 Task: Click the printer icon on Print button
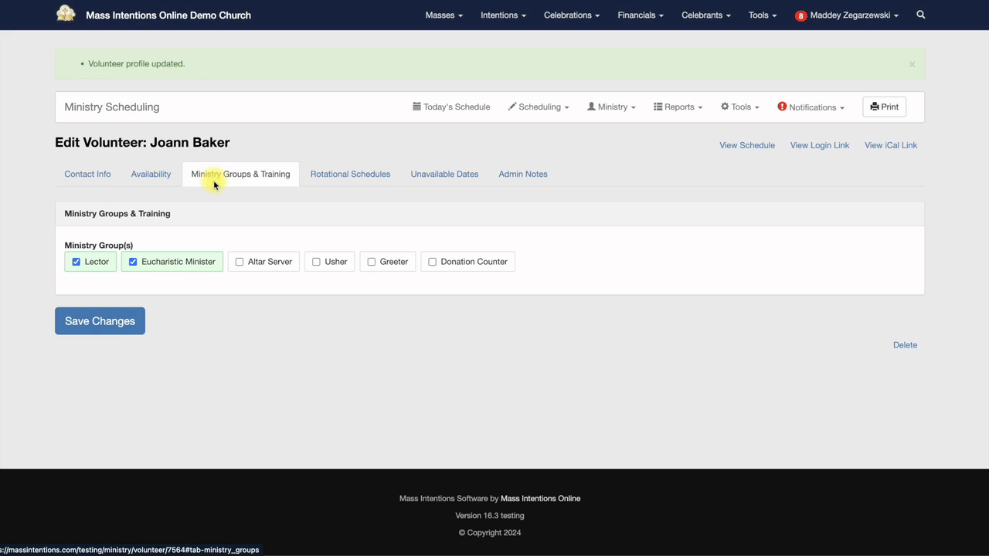(x=875, y=107)
